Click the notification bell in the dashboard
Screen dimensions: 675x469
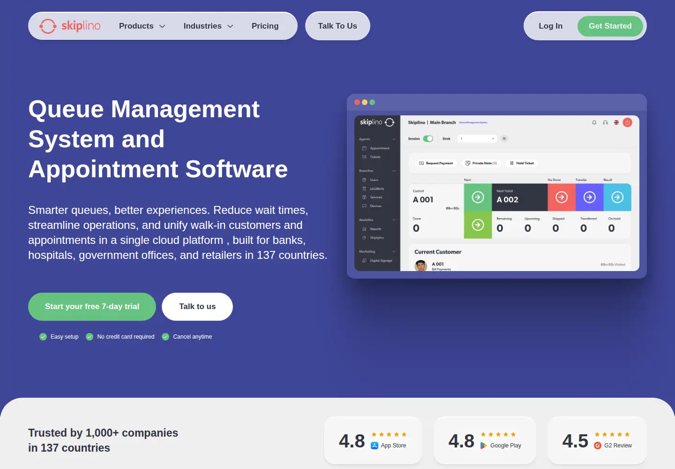click(x=594, y=122)
